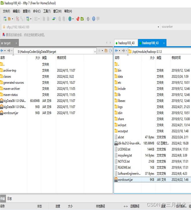The height and width of the screenshot is (210, 191).
Task: Sort remote files by 大小 column
Action: [x=149, y=58]
